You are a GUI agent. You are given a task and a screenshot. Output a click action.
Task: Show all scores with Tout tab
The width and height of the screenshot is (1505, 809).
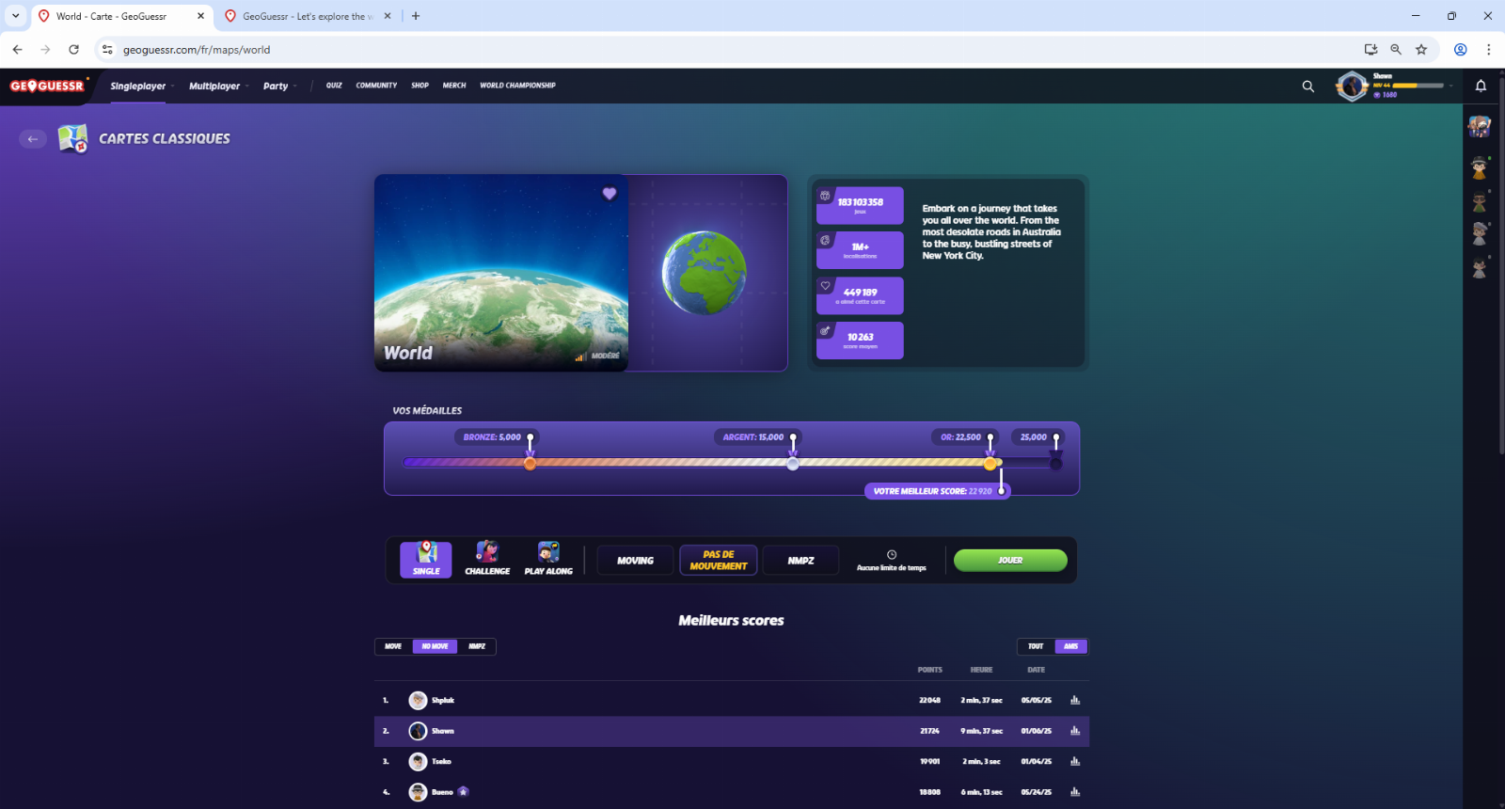[1036, 646]
